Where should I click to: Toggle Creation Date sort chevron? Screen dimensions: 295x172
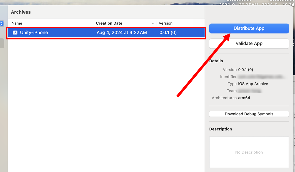click(x=153, y=23)
